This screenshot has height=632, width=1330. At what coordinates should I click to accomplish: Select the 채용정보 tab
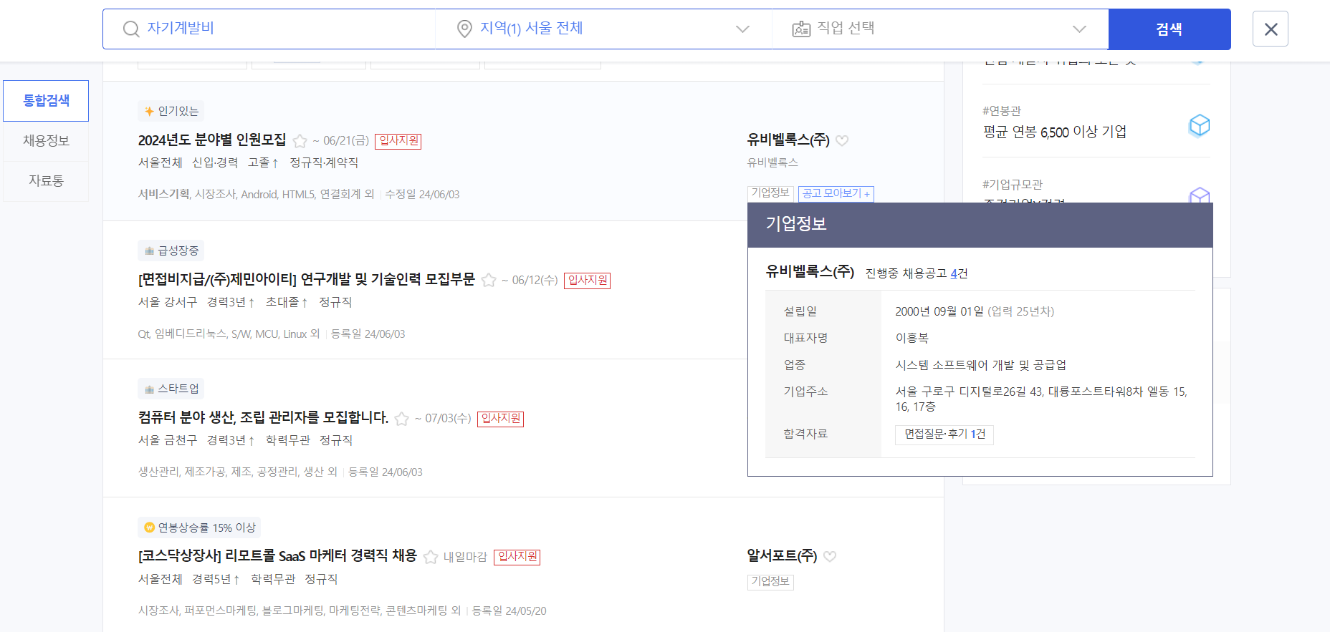pos(46,141)
